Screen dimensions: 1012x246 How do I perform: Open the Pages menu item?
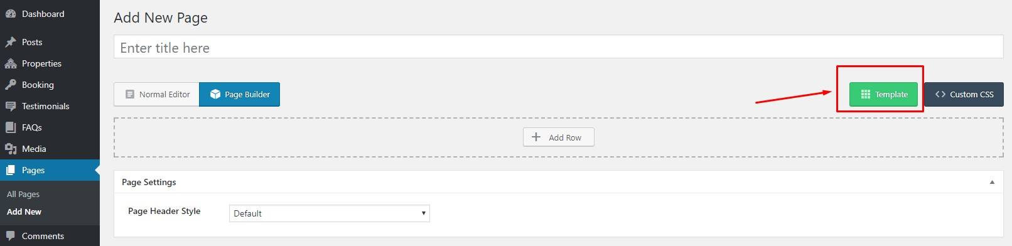tap(50, 170)
